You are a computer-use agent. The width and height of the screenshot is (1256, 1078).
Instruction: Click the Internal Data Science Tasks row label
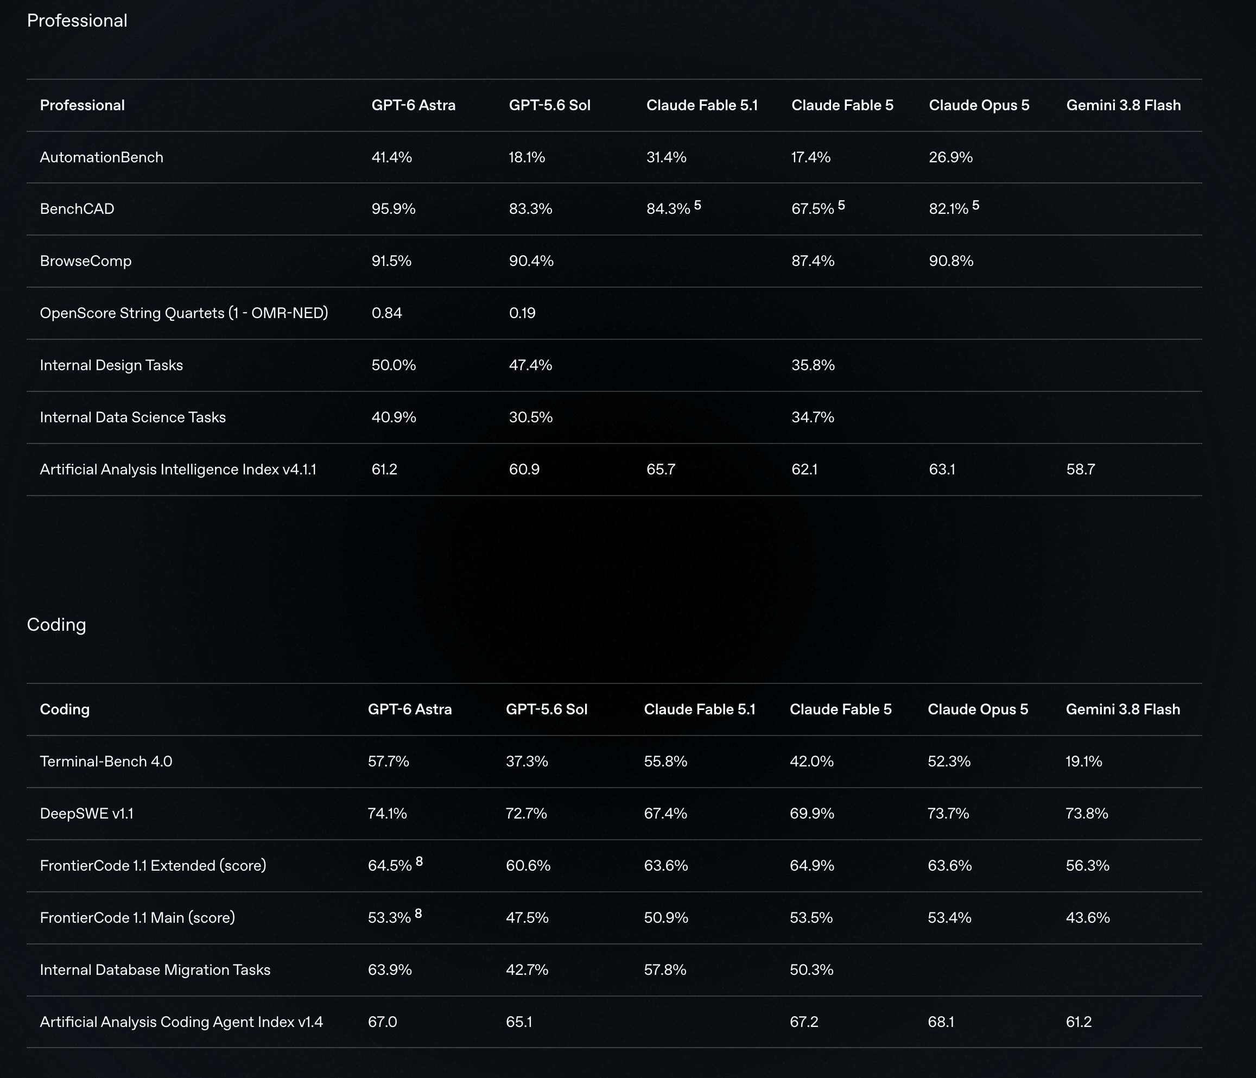coord(133,417)
